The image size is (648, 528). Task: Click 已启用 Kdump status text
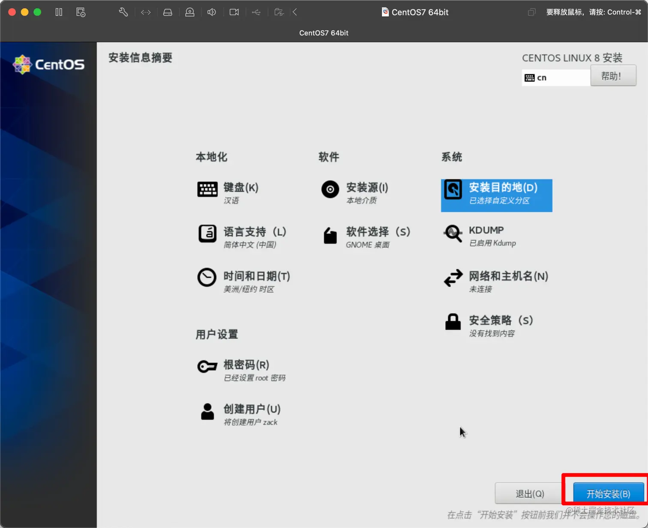point(492,243)
